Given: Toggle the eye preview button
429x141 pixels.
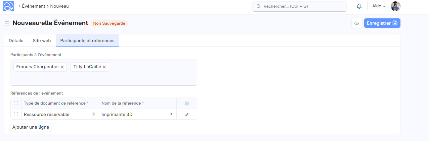Looking at the screenshot, I should click(357, 23).
